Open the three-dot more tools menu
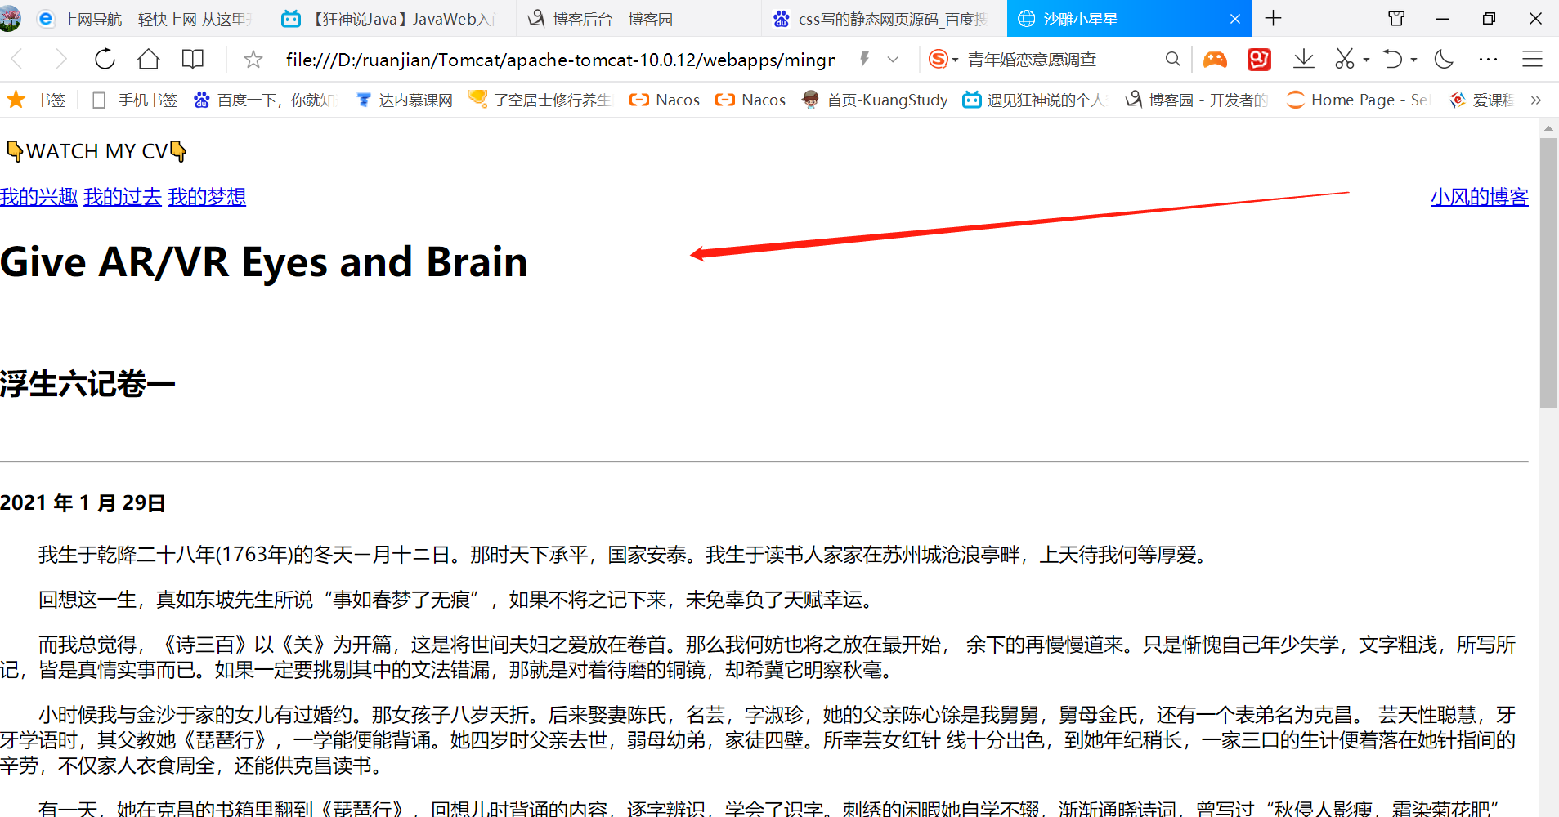This screenshot has height=817, width=1559. (x=1489, y=59)
